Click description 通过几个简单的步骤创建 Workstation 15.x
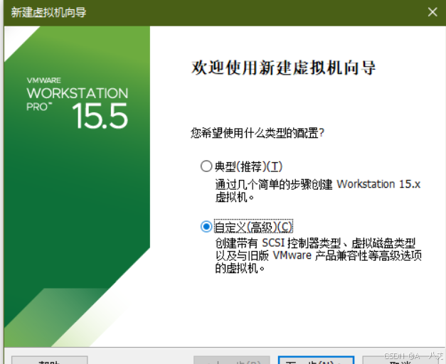This screenshot has height=364, width=446. click(318, 184)
